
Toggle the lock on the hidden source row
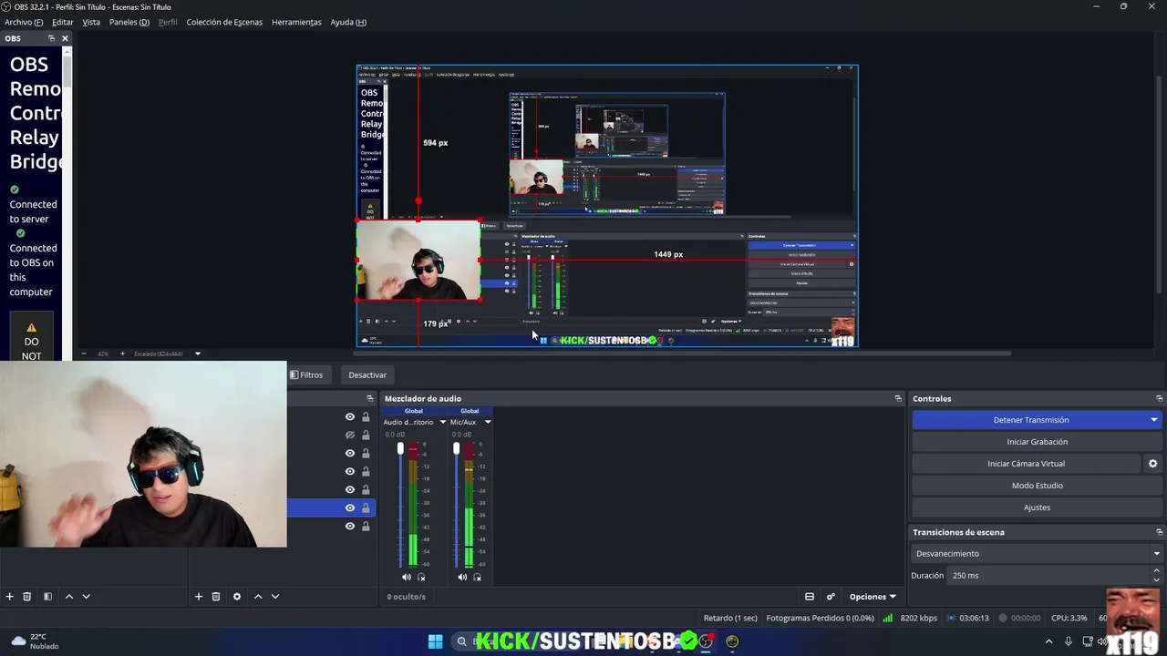[x=366, y=436]
